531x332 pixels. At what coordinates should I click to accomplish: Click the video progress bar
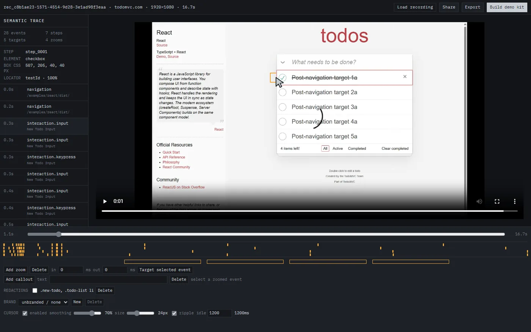click(309, 211)
